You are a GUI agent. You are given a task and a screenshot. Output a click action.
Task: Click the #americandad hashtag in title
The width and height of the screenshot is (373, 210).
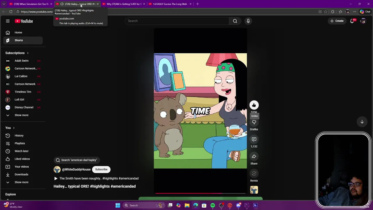[x=123, y=186]
